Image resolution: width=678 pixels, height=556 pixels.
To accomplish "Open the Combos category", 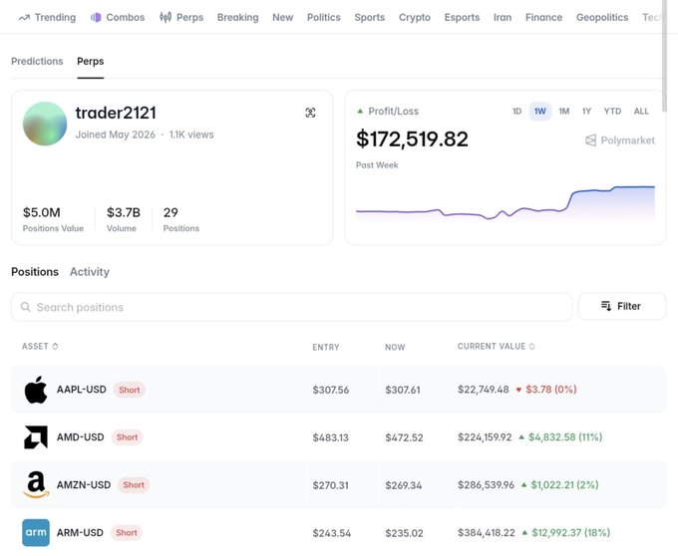I will coord(118,17).
